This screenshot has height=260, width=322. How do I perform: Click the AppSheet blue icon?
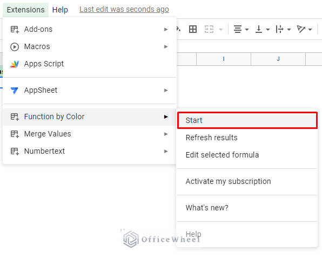15,91
